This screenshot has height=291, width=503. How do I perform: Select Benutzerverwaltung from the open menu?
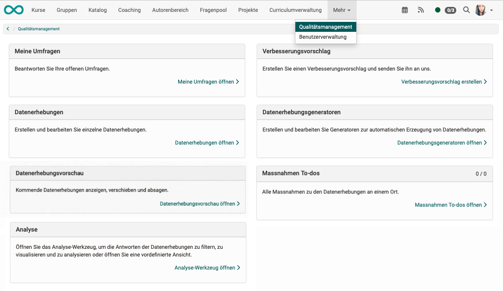(x=323, y=37)
